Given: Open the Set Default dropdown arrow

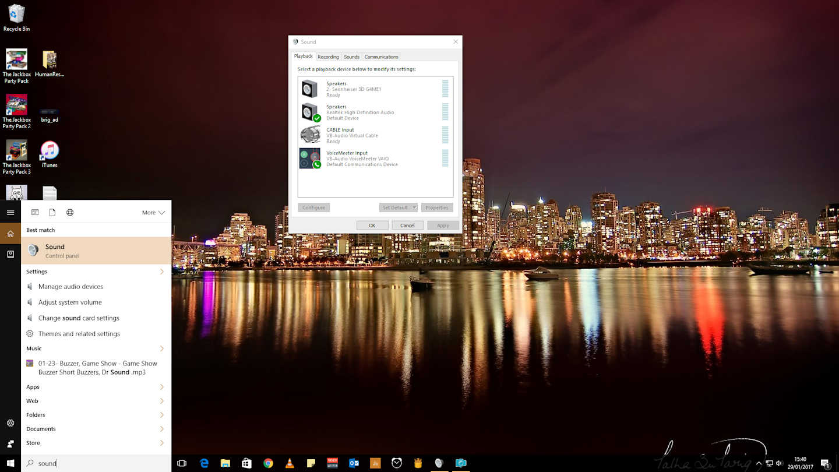Looking at the screenshot, I should [x=414, y=207].
